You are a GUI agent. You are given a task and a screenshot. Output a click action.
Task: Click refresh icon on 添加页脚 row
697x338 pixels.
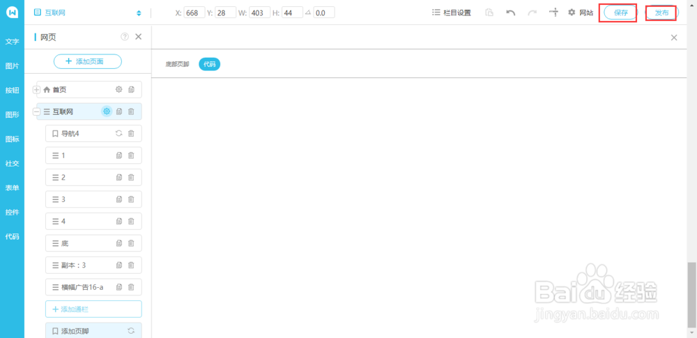point(131,330)
